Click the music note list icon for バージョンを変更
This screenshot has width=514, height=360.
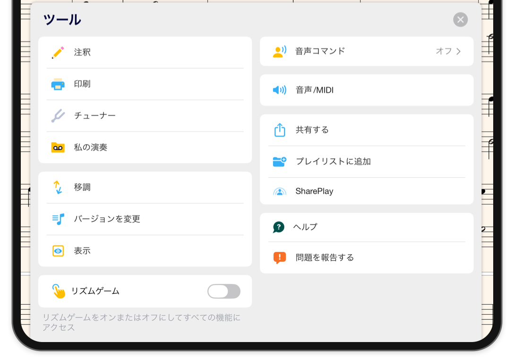click(58, 219)
